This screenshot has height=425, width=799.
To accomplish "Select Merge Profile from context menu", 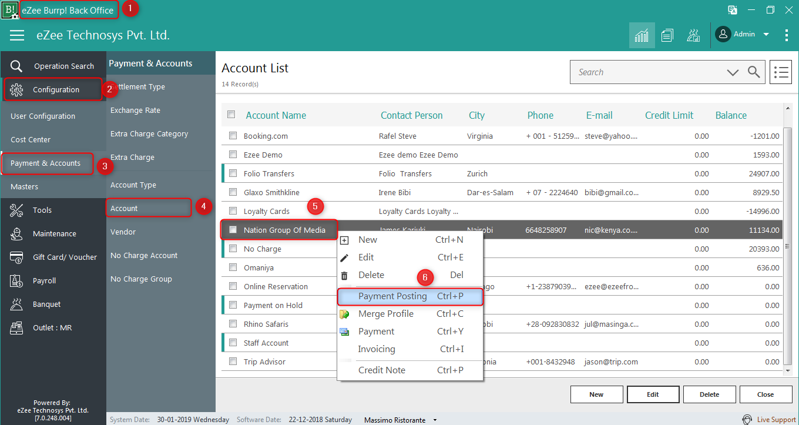I will 410,314.
